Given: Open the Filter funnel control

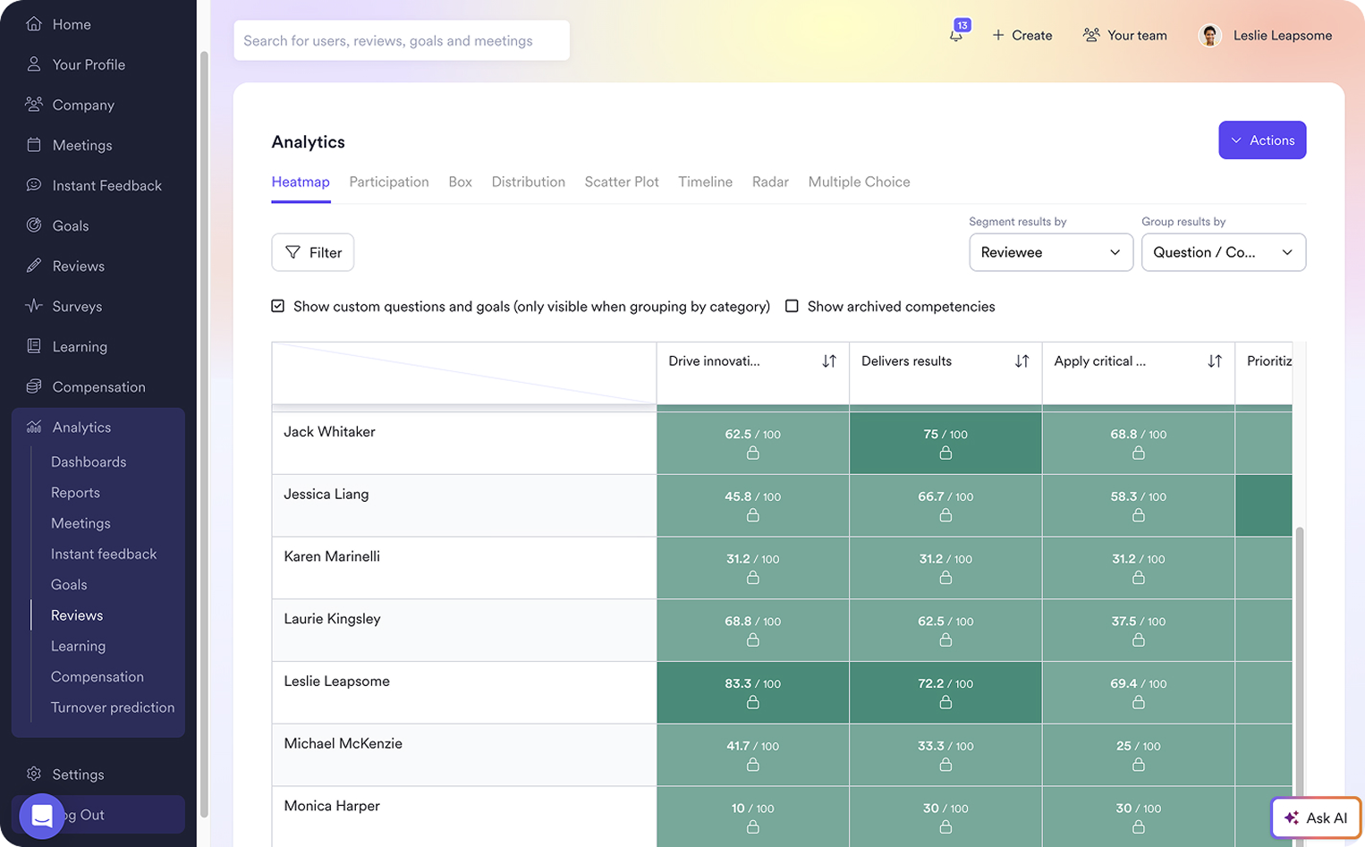Looking at the screenshot, I should [312, 252].
